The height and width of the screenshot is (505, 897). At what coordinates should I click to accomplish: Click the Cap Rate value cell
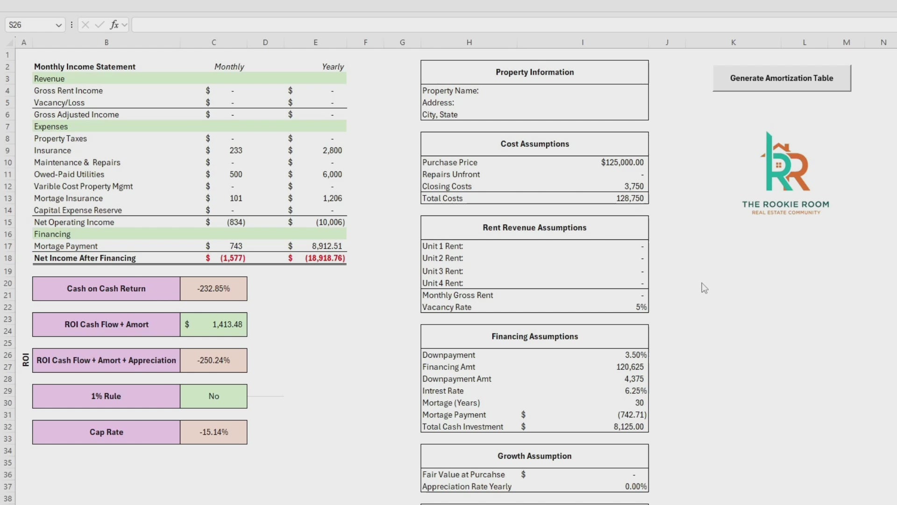point(214,432)
